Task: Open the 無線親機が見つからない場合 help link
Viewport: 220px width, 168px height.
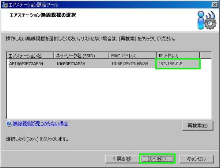Action: (40, 123)
